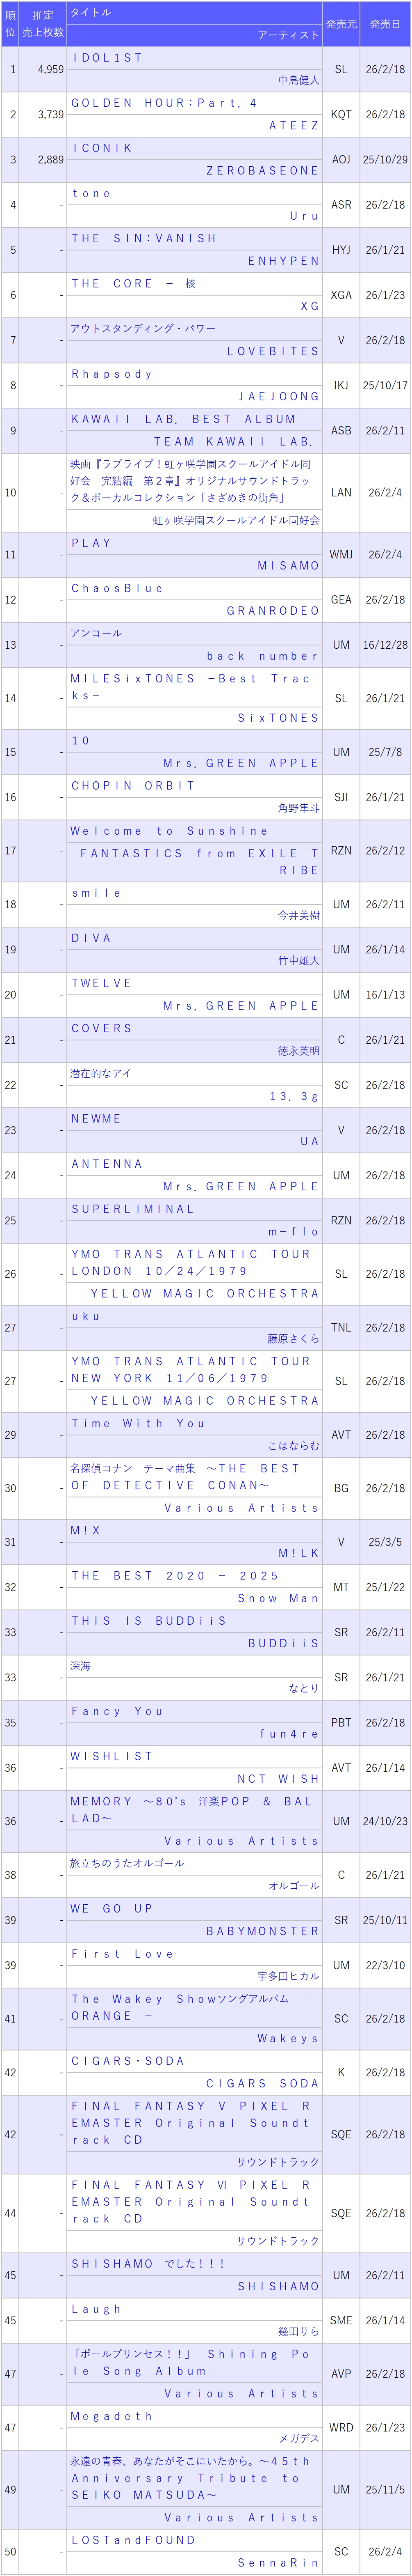The image size is (412, 2576).
Task: Click the '推定売上枚数' column header
Action: (x=43, y=23)
